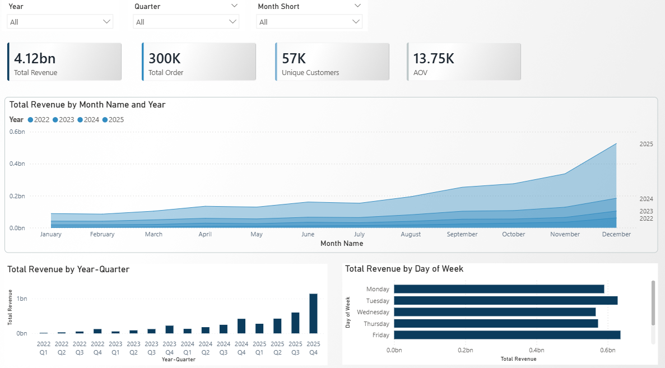Select the Total Order 300K card
665x368 pixels.
(x=199, y=62)
